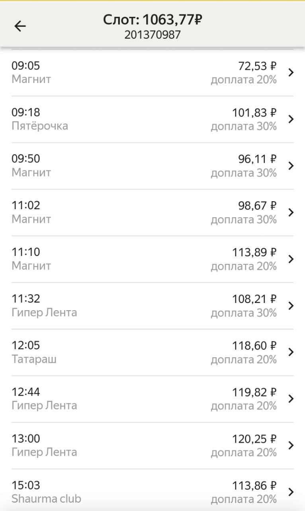Open the Пятёрочка order entry
The height and width of the screenshot is (511, 305).
tap(40, 126)
